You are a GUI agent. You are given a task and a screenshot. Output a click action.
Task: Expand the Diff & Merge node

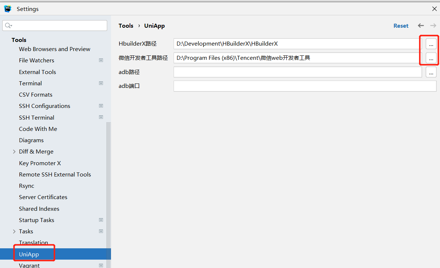tap(14, 152)
